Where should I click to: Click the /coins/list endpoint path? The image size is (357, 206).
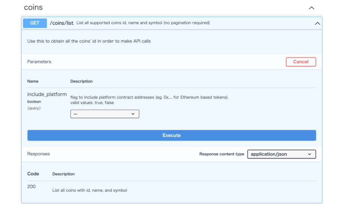(x=61, y=23)
